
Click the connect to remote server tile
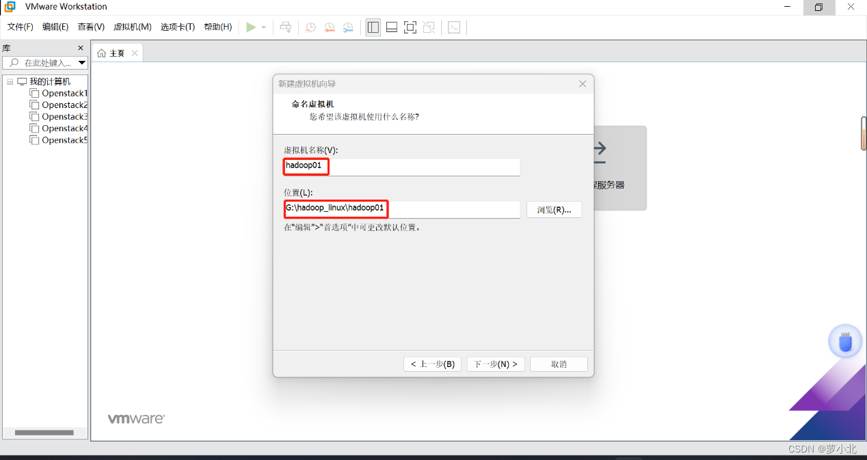(x=619, y=167)
